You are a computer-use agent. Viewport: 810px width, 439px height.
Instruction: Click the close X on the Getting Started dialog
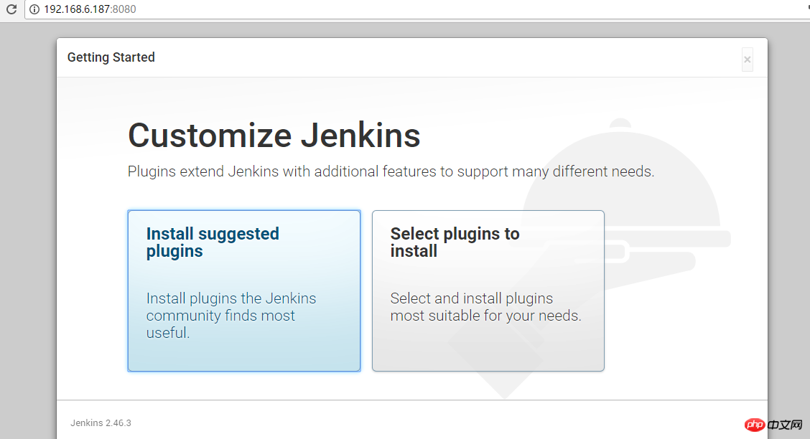click(x=747, y=60)
